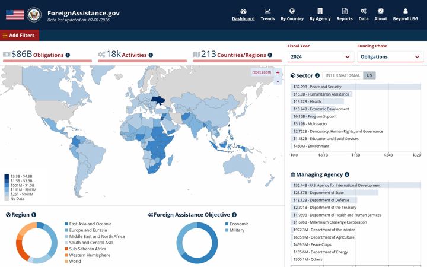427x267 pixels.
Task: Click the Countries/Regions info icon
Action: (270, 55)
